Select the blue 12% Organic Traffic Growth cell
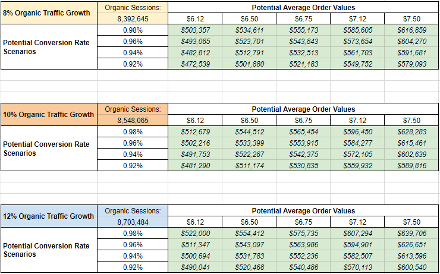The width and height of the screenshot is (440, 274). coord(49,216)
